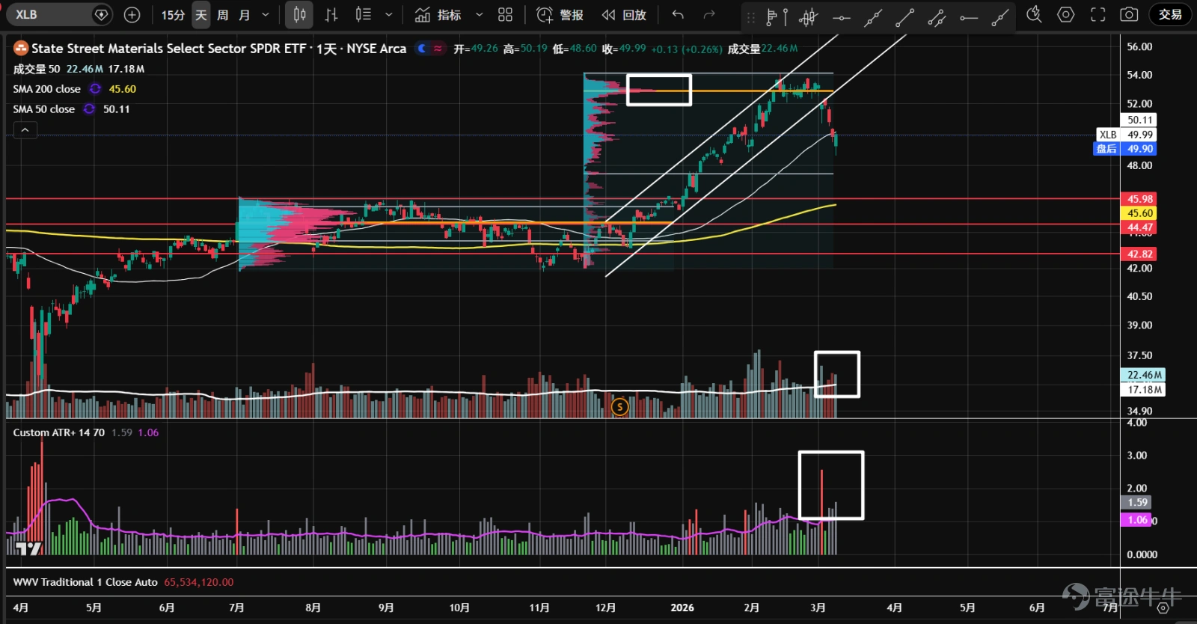Click the 指标 indicators label
The height and width of the screenshot is (624, 1197).
[449, 15]
